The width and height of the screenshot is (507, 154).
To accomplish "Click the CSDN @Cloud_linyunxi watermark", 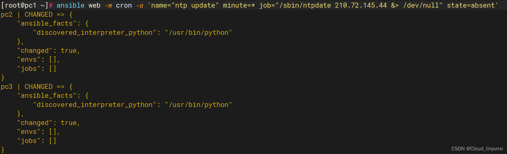I will point(477,149).
